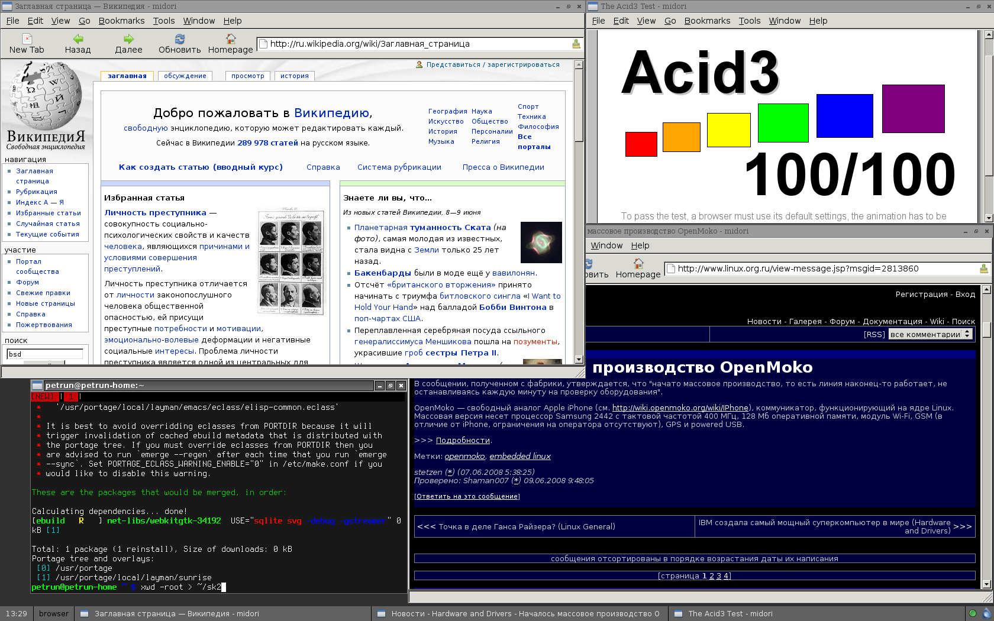Click linux.org.ru page scrollbar down arrow

click(986, 584)
